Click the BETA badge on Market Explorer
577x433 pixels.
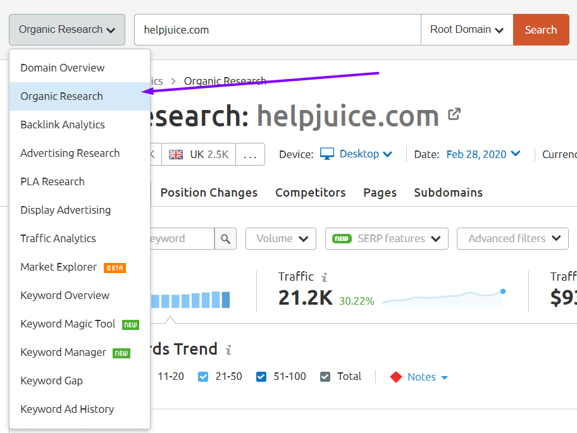tap(115, 268)
